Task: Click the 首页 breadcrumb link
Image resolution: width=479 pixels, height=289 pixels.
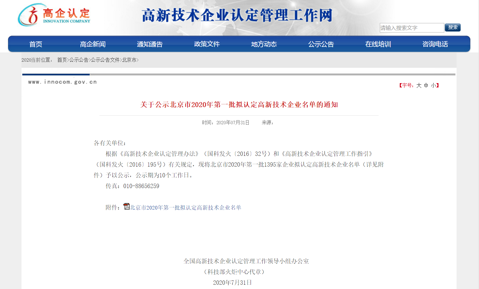Action: pos(62,60)
